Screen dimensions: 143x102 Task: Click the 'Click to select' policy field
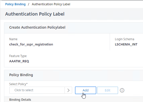pyautogui.click(x=37, y=90)
